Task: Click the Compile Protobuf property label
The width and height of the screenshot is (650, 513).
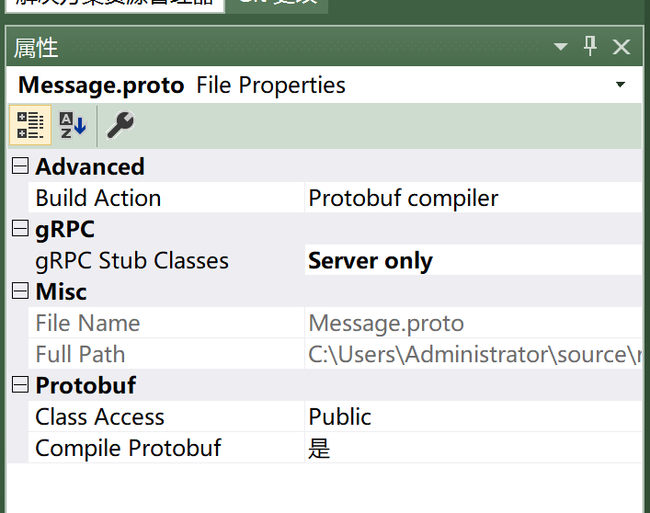Action: click(128, 448)
